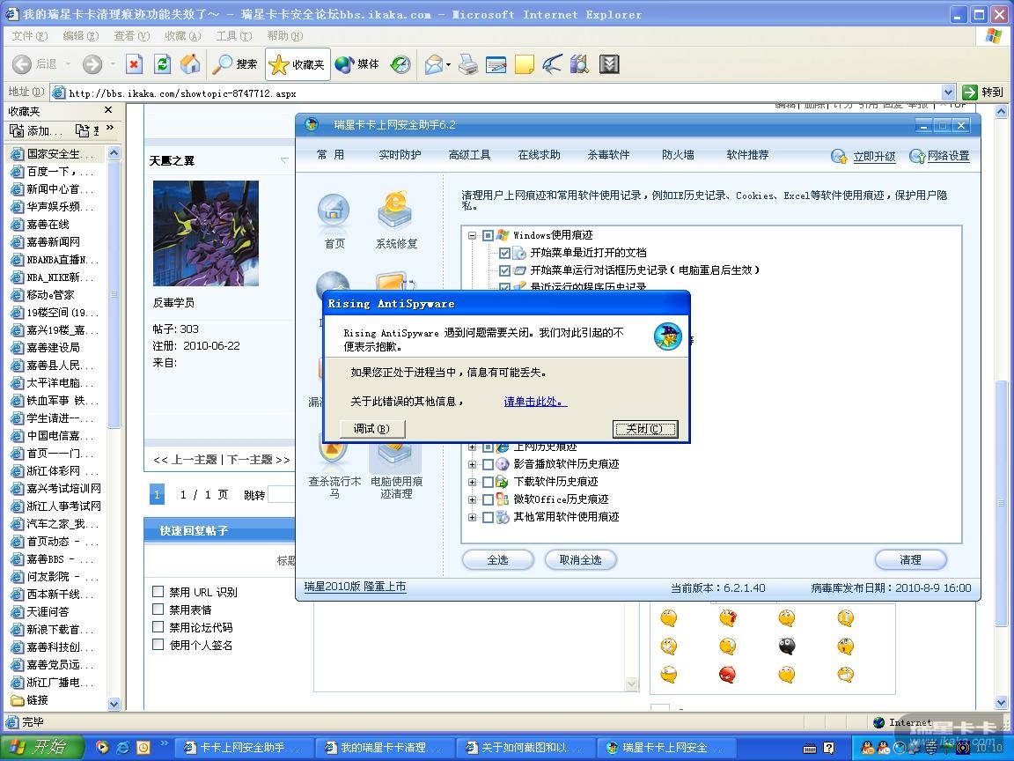The width and height of the screenshot is (1014, 761).
Task: Expand favorites pane toolbar overflow chevron
Action: 110,128
